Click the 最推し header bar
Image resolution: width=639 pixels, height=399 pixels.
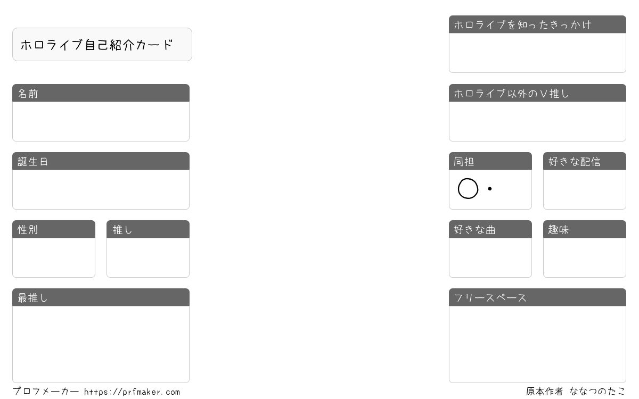click(x=101, y=297)
